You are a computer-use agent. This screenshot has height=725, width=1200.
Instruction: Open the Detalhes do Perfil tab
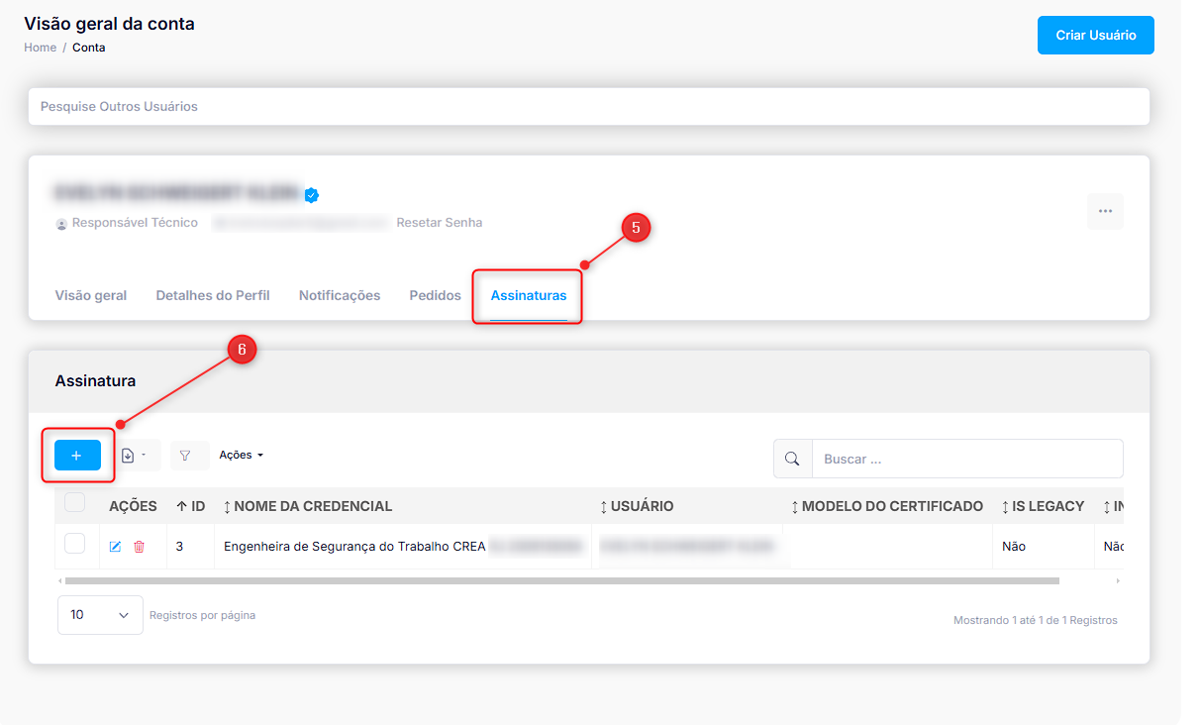(x=213, y=295)
